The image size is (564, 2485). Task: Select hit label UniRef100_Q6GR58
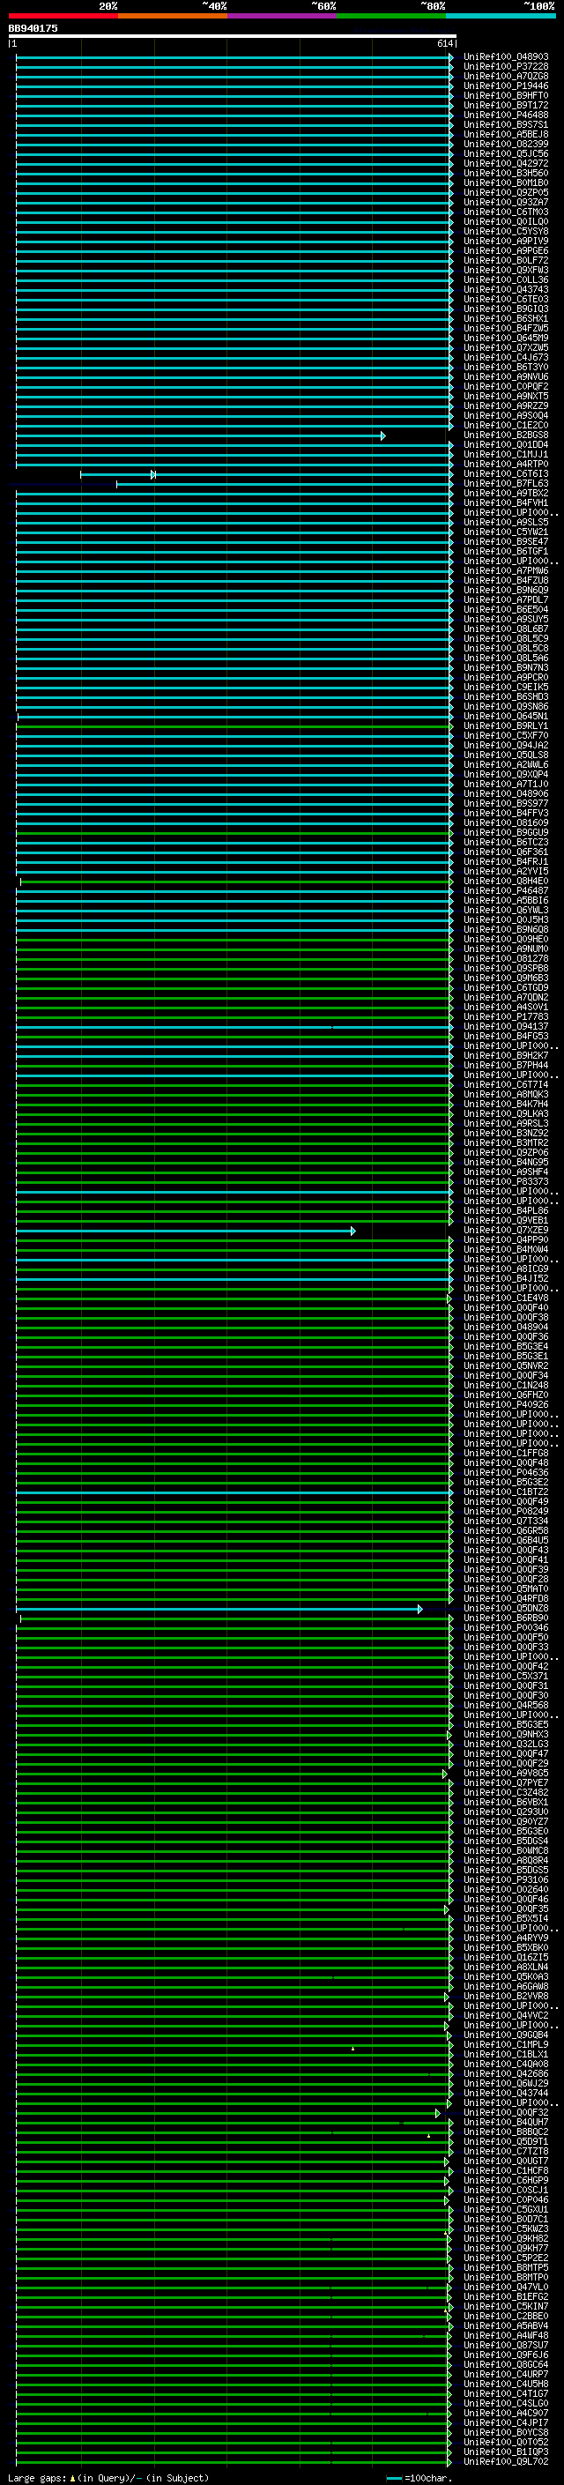[506, 1531]
